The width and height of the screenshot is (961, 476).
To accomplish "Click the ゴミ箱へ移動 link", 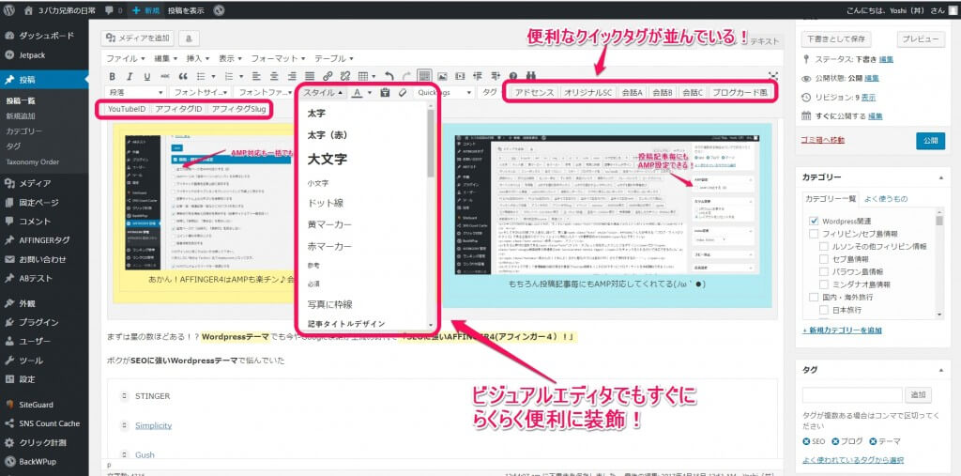I will [823, 140].
